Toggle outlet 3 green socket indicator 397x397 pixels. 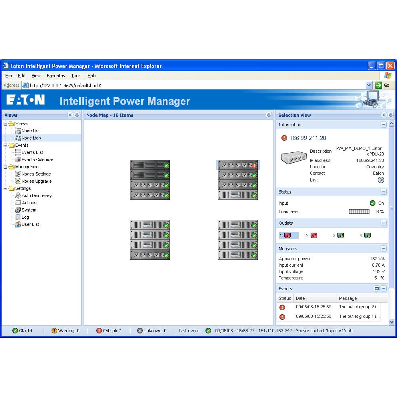tap(339, 235)
